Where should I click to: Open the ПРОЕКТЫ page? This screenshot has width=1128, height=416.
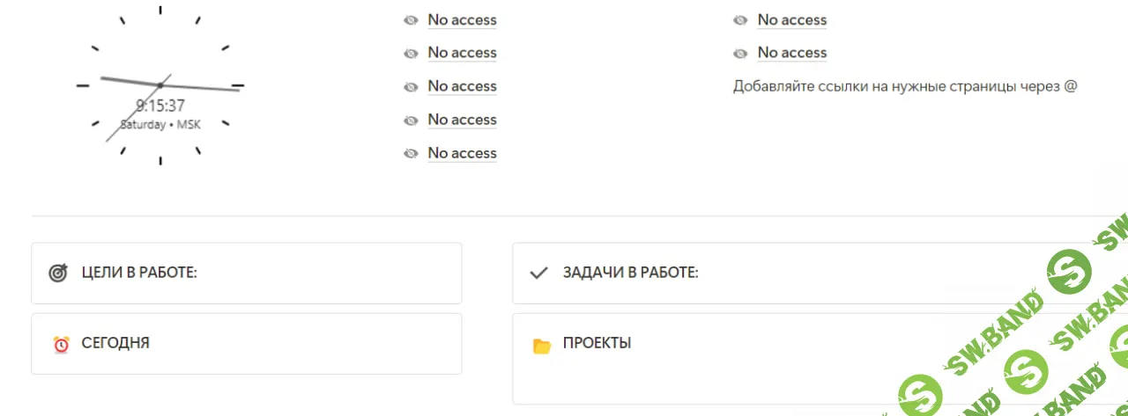point(597,343)
